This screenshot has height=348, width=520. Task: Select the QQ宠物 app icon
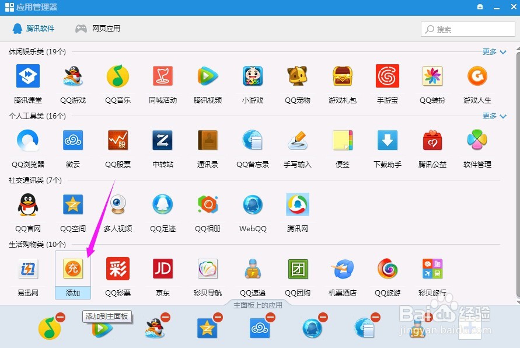point(298,76)
